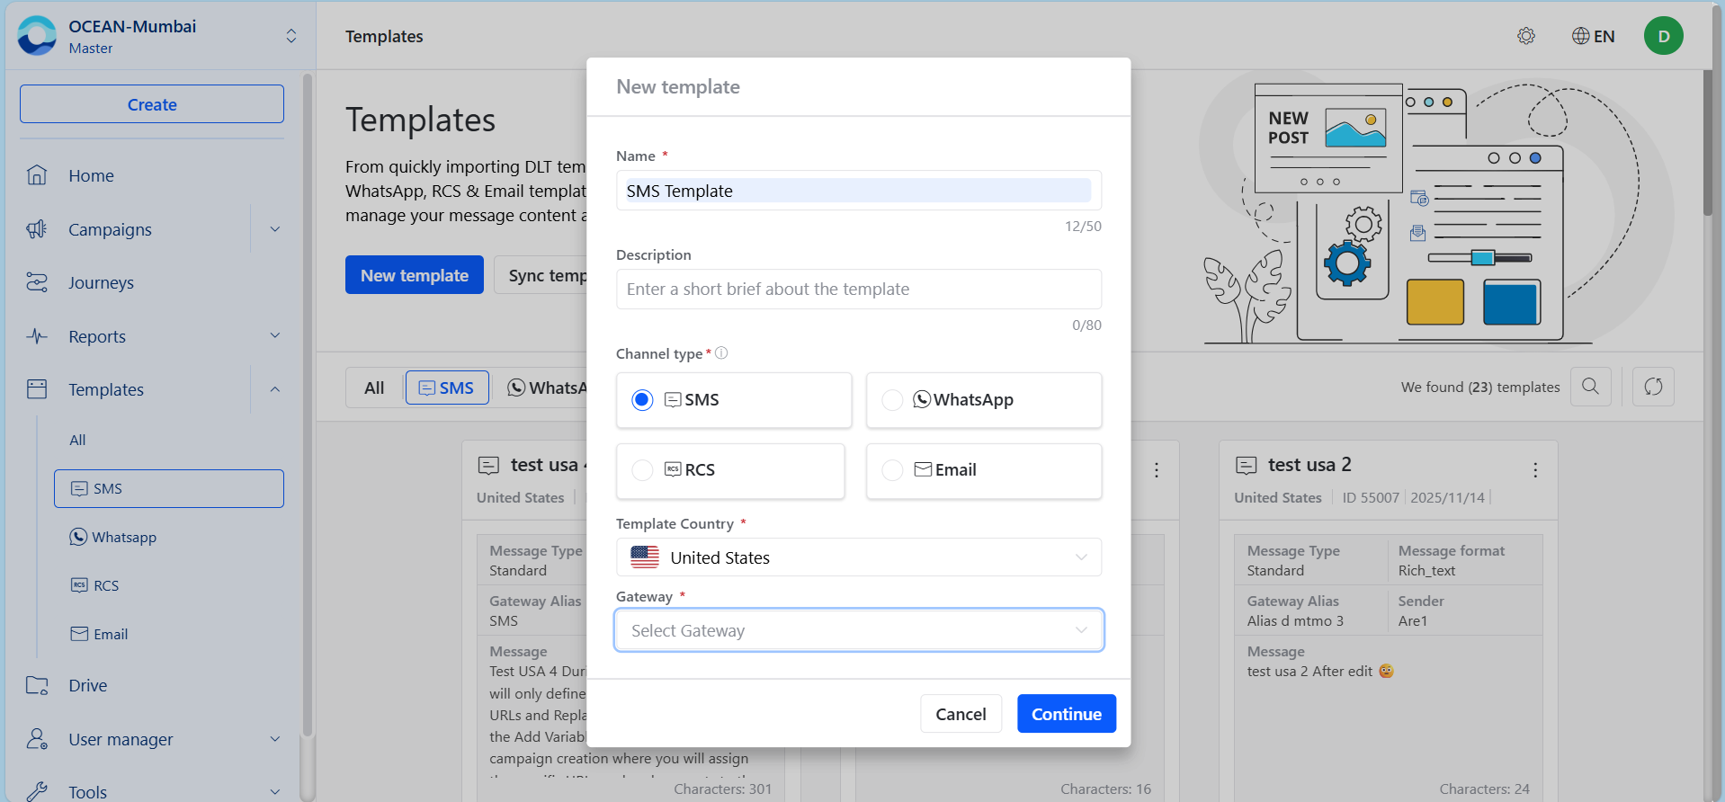Viewport: 1725px width, 802px height.
Task: Click the Sync templates button
Action: click(x=541, y=275)
